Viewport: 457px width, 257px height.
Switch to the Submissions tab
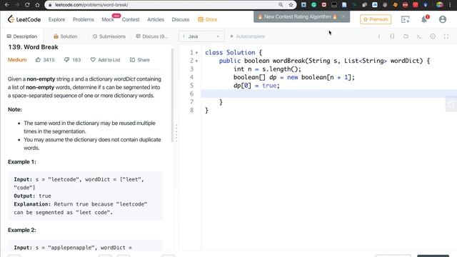109,36
